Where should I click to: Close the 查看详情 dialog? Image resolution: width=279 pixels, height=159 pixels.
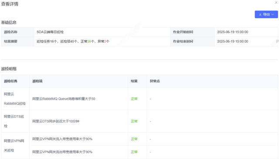[276, 3]
